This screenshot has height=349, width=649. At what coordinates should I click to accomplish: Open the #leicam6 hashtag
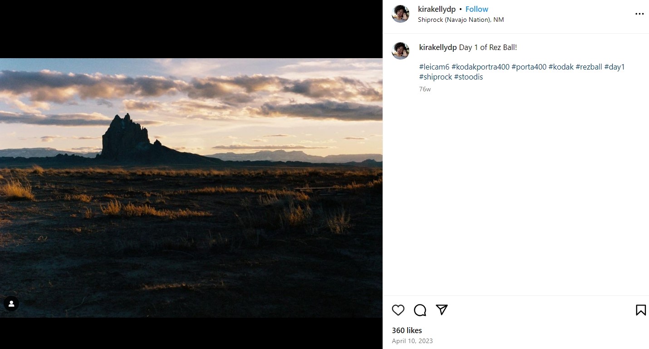[434, 66]
